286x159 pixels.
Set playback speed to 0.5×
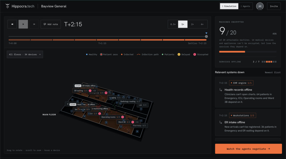[173, 24]
